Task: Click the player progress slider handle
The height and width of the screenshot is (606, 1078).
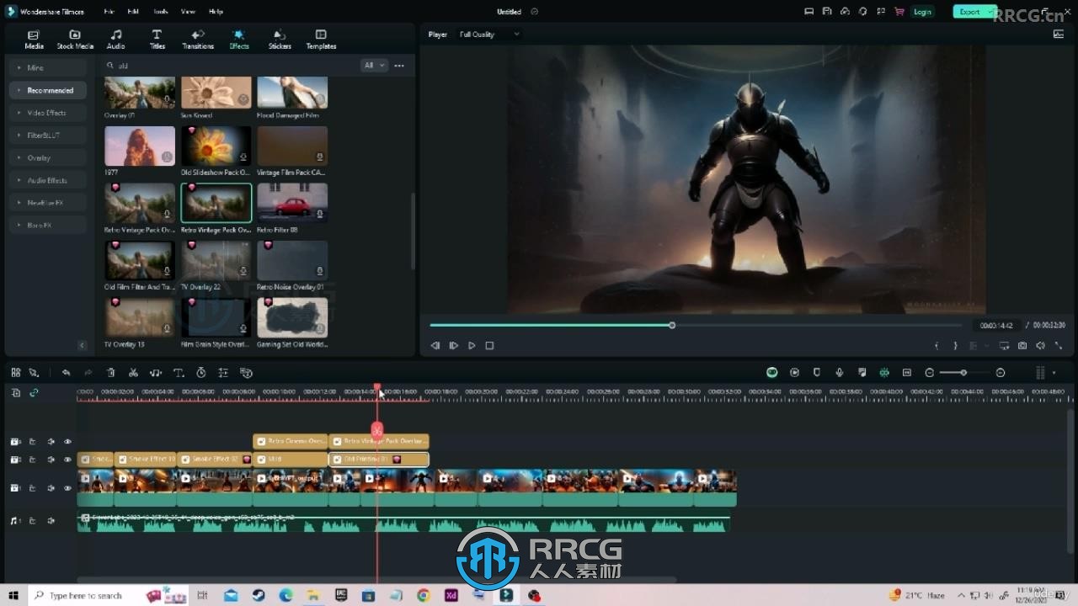Action: pyautogui.click(x=672, y=325)
